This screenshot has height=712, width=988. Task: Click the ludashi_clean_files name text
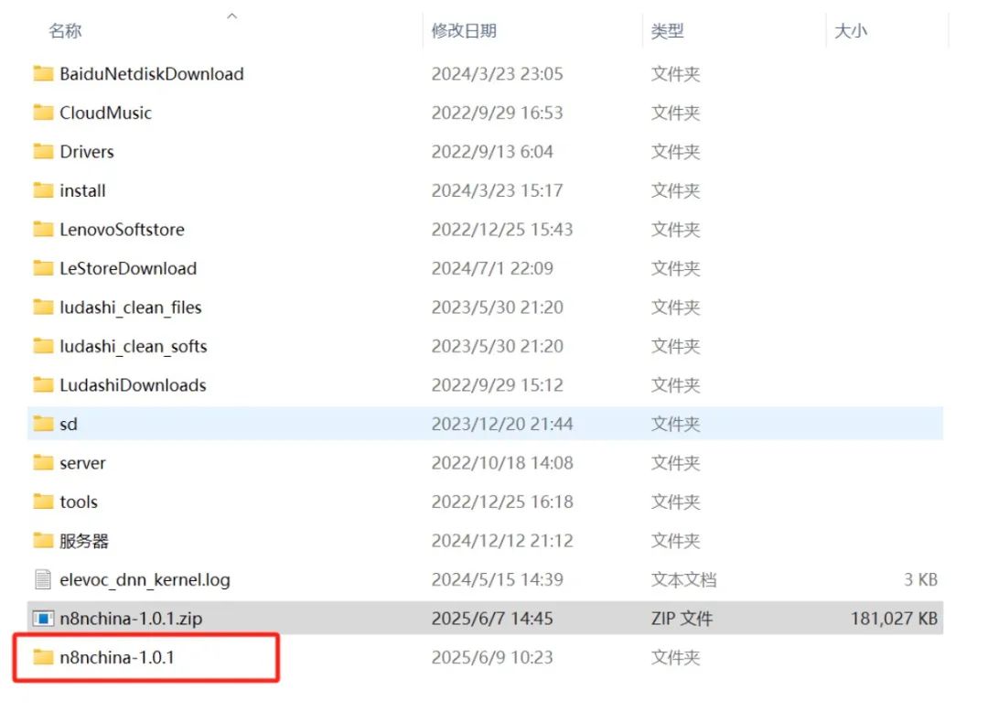131,307
